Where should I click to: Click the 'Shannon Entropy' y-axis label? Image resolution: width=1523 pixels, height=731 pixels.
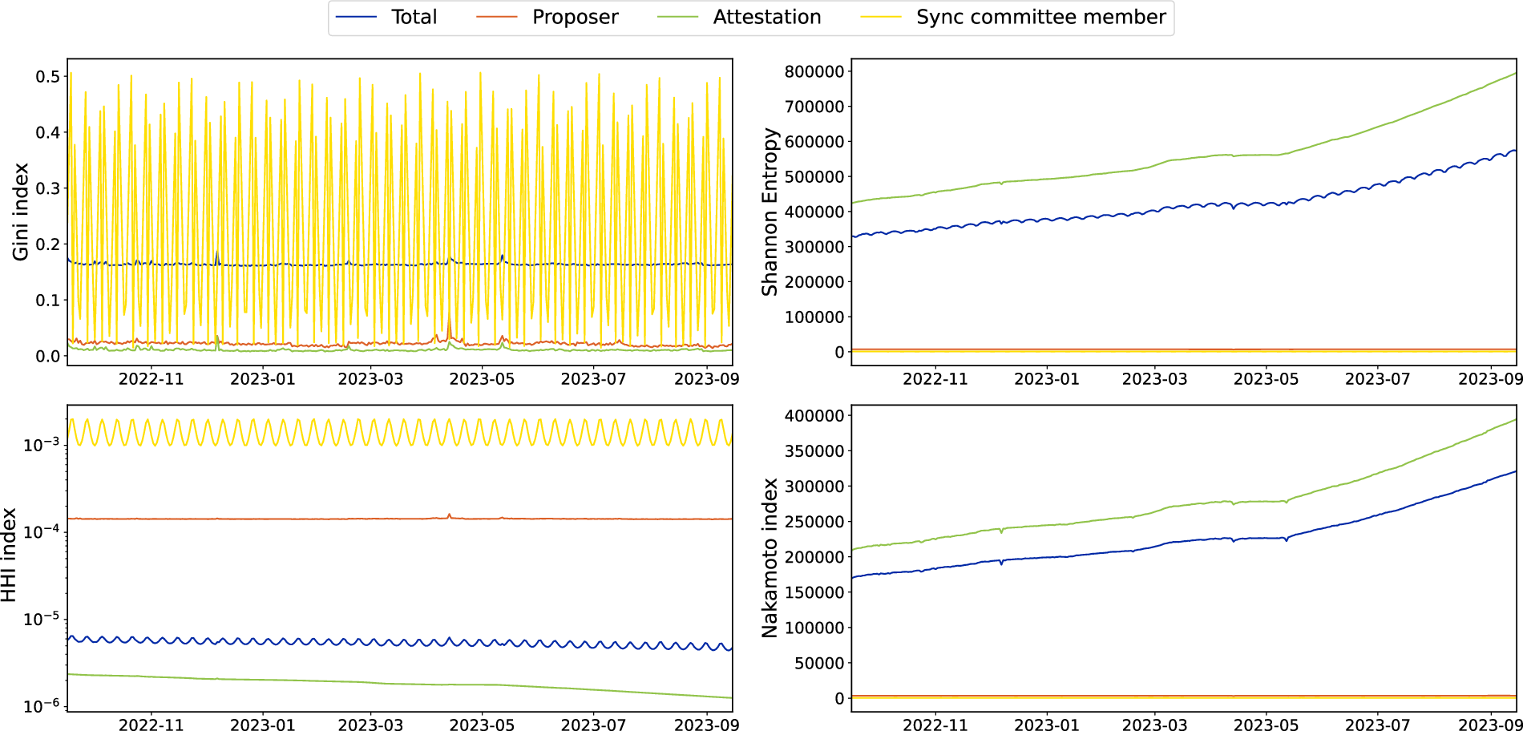pyautogui.click(x=770, y=212)
